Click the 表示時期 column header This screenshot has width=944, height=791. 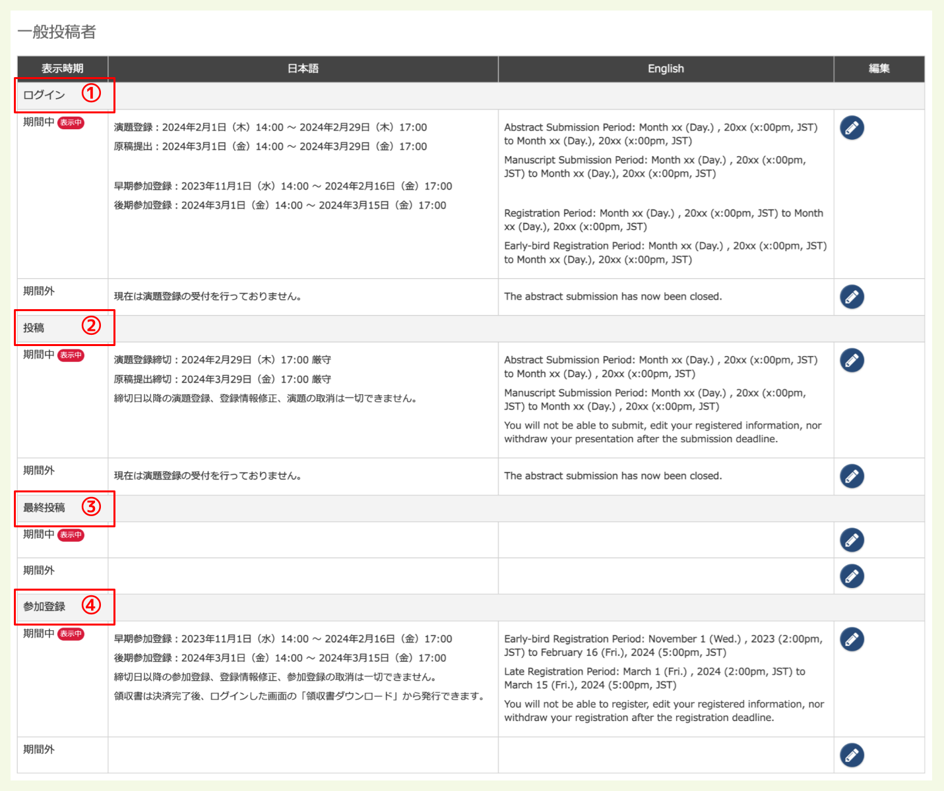pos(63,69)
